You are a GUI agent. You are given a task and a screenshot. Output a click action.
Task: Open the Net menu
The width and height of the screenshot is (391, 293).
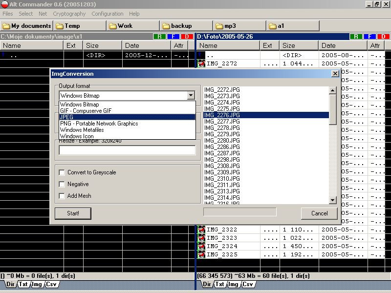[43, 14]
